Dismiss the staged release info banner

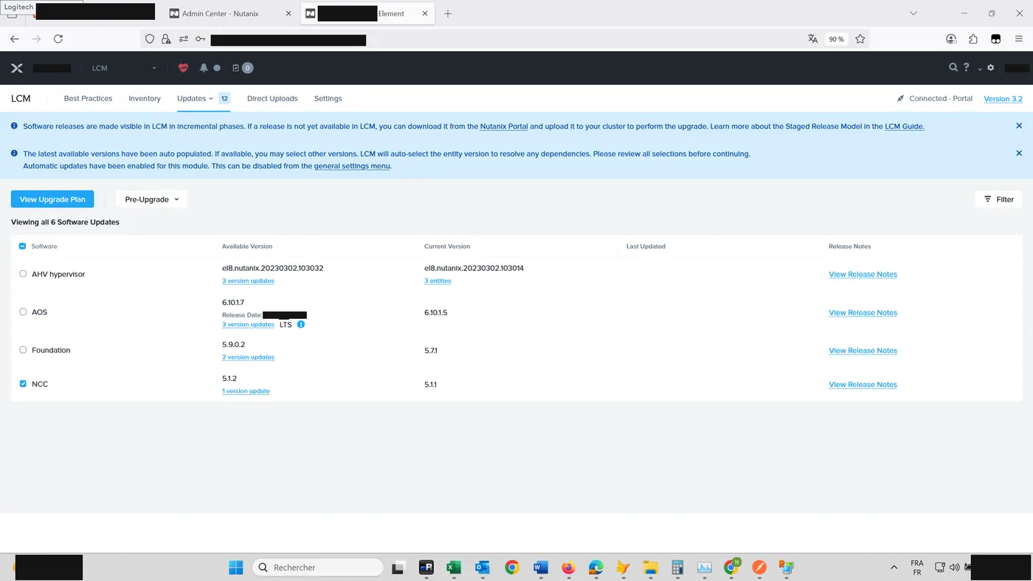[x=1019, y=126]
